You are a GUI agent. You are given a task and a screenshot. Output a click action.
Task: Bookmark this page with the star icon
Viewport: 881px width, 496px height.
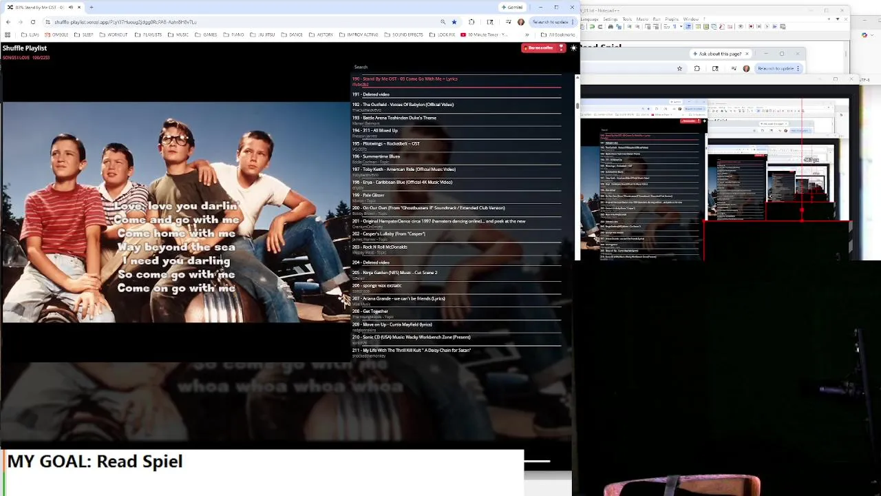pos(454,22)
